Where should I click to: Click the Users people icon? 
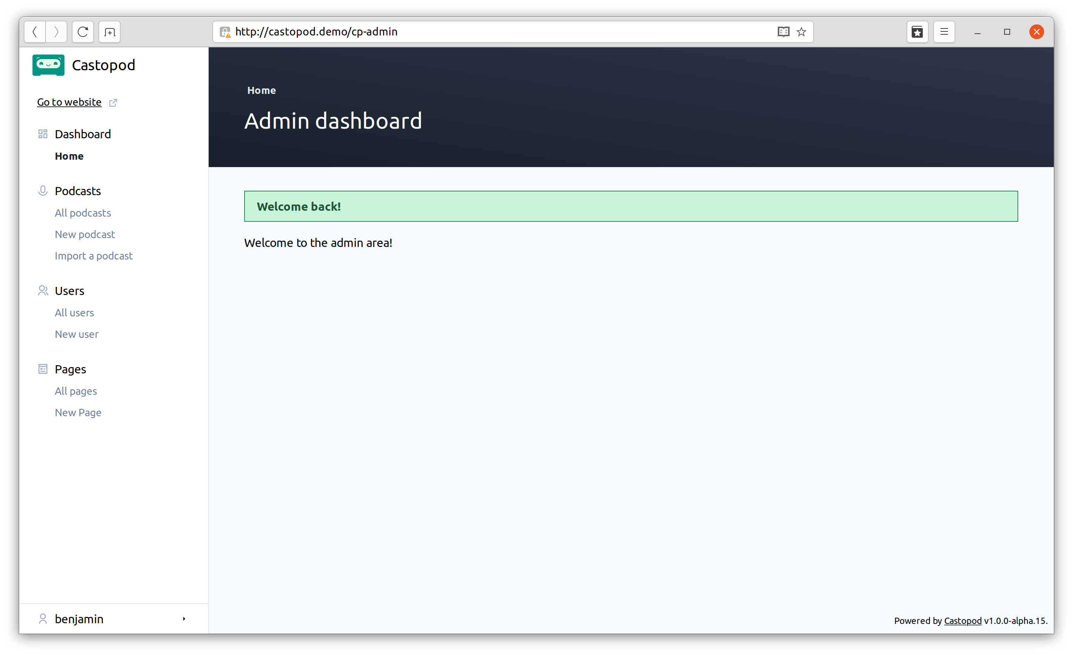coord(43,291)
